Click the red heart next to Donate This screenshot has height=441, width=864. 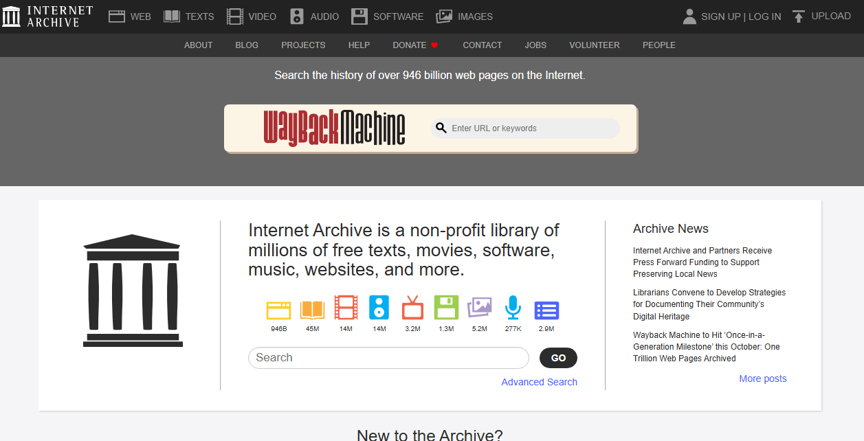click(x=434, y=45)
